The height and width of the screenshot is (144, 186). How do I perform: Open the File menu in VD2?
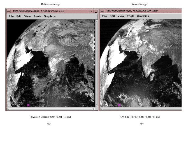point(104,16)
